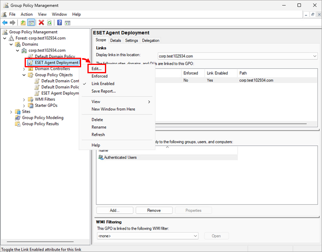Switch to the Settings tab
The height and width of the screenshot is (252, 322).
[x=131, y=41]
